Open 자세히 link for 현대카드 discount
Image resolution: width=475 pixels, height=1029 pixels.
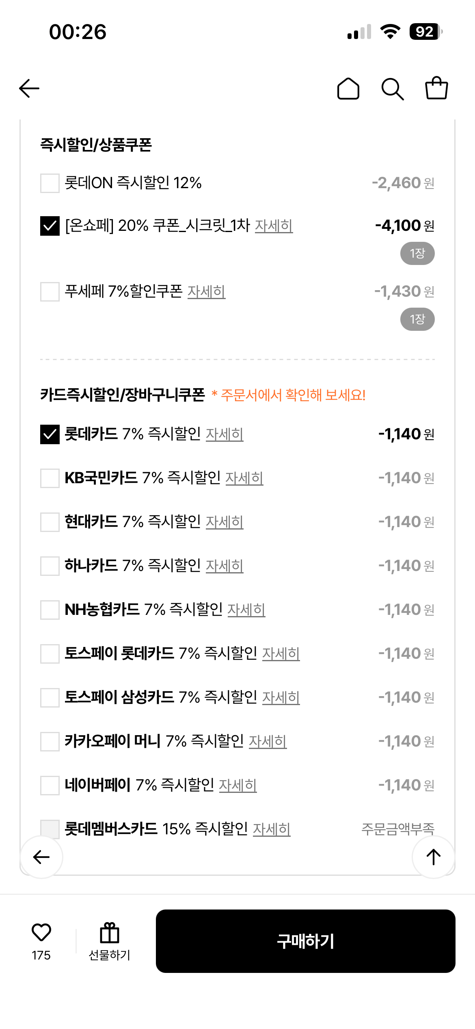tap(225, 522)
